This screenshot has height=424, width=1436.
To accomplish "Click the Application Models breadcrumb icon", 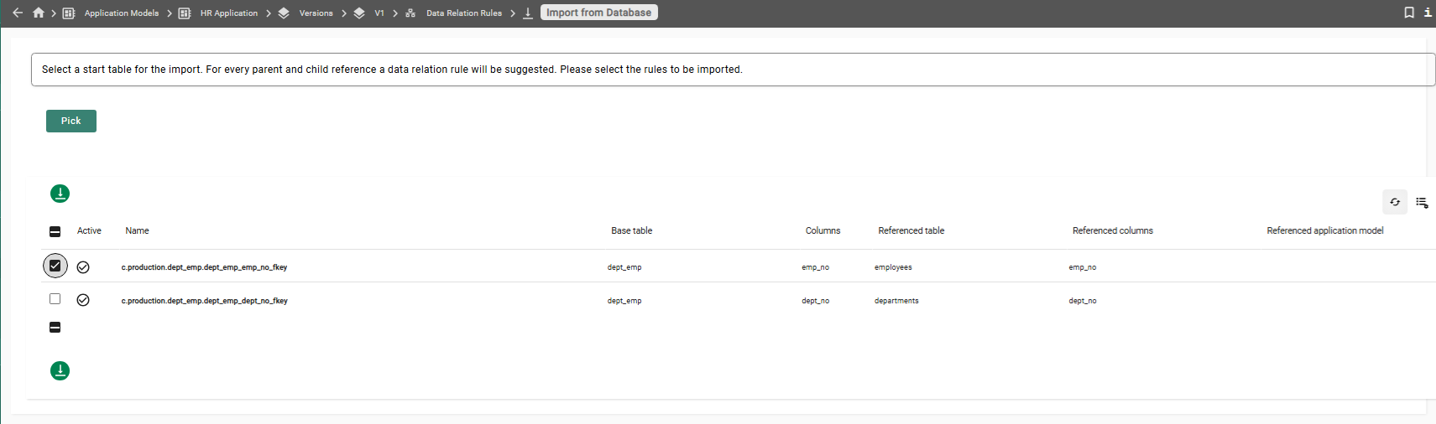I will click(x=69, y=13).
